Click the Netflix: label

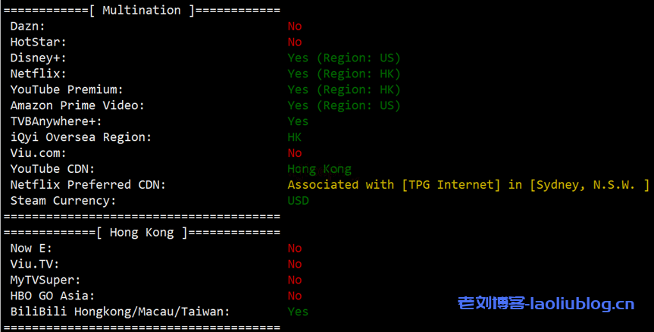(39, 74)
